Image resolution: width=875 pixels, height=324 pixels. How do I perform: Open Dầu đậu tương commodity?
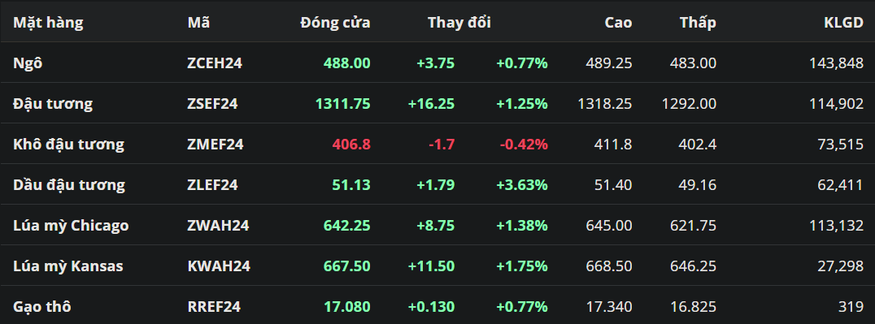pos(69,185)
